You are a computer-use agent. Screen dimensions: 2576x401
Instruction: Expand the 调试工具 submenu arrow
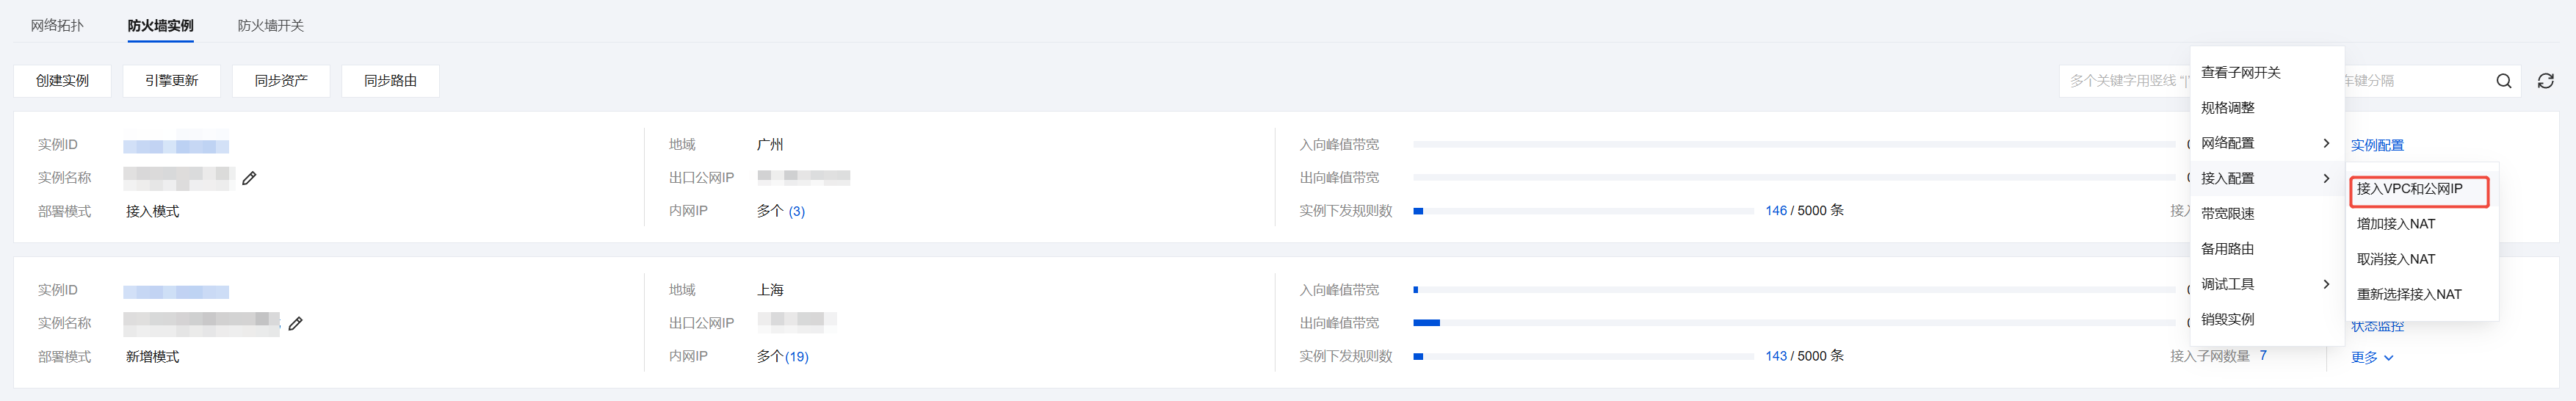coord(2326,284)
